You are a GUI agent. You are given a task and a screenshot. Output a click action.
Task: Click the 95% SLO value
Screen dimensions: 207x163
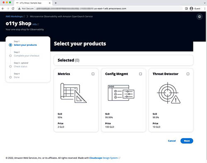(60, 117)
